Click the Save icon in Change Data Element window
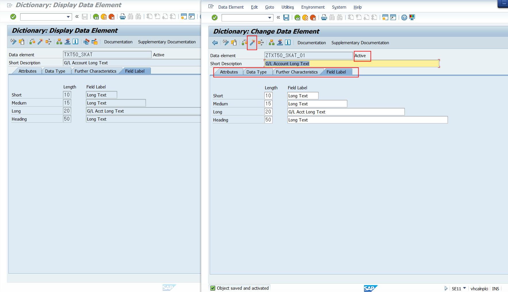 coord(286,18)
